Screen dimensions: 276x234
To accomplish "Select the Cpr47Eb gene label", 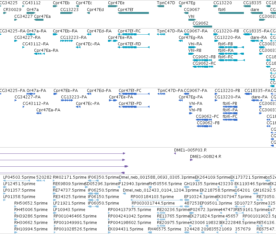I will coord(61,3).
